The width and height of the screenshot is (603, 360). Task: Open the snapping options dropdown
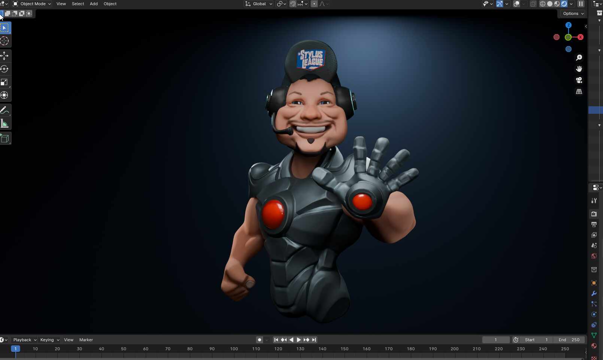[x=302, y=4]
